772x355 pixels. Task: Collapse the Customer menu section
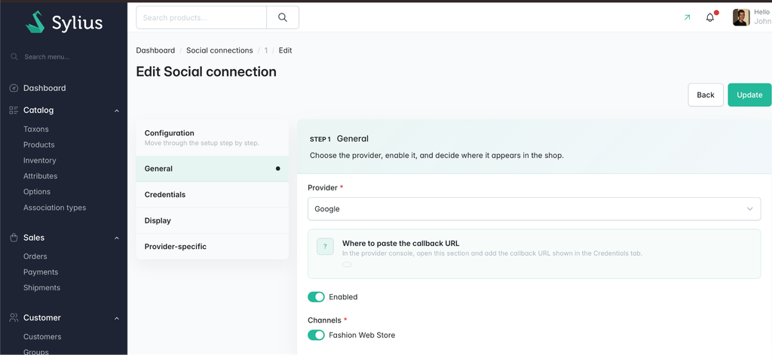pos(117,318)
